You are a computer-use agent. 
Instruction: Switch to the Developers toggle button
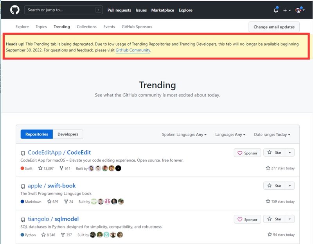pyautogui.click(x=68, y=134)
